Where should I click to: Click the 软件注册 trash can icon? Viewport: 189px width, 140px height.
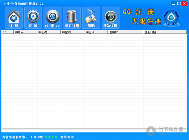[x=72, y=18]
